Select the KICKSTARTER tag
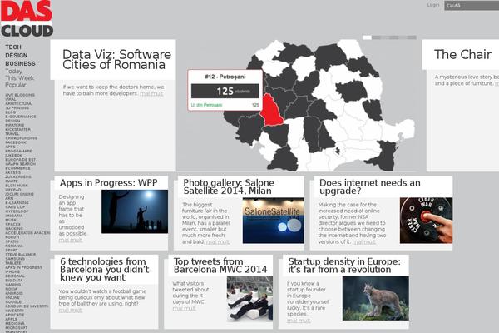This screenshot has height=333, width=499. coord(18,129)
